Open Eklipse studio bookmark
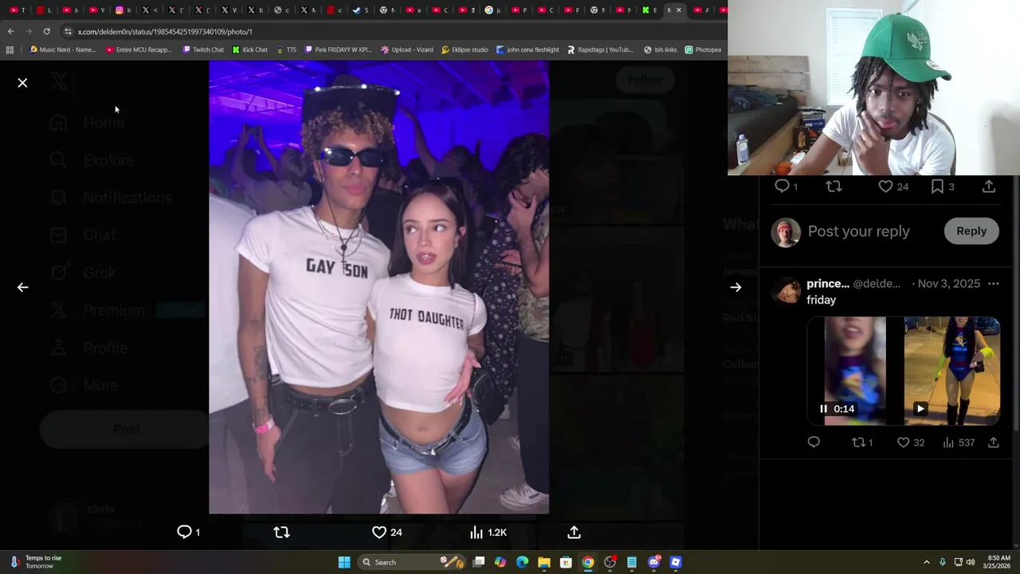Viewport: 1020px width, 574px height. [465, 49]
